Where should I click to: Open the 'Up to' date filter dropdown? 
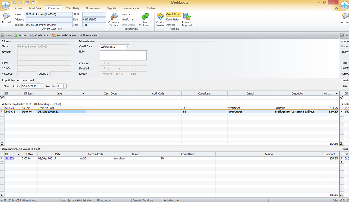42,86
